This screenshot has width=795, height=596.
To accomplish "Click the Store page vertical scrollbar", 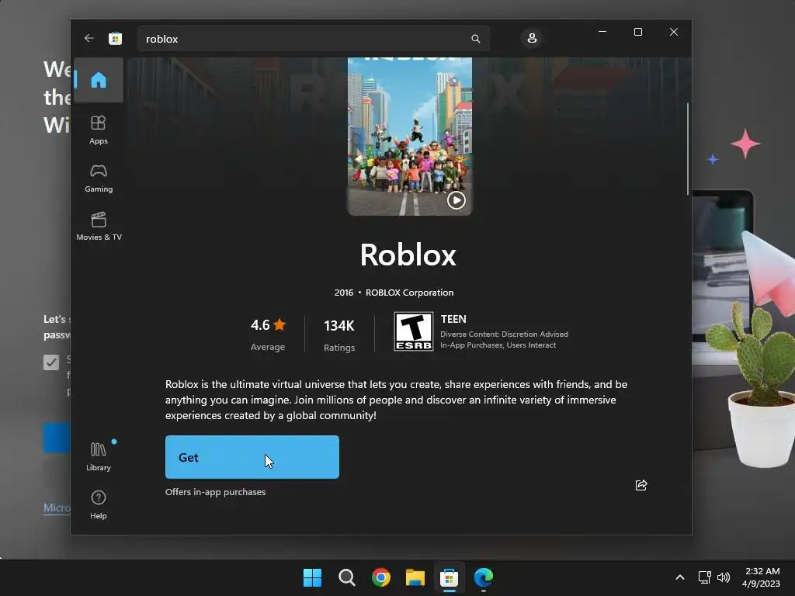I will coord(688,148).
